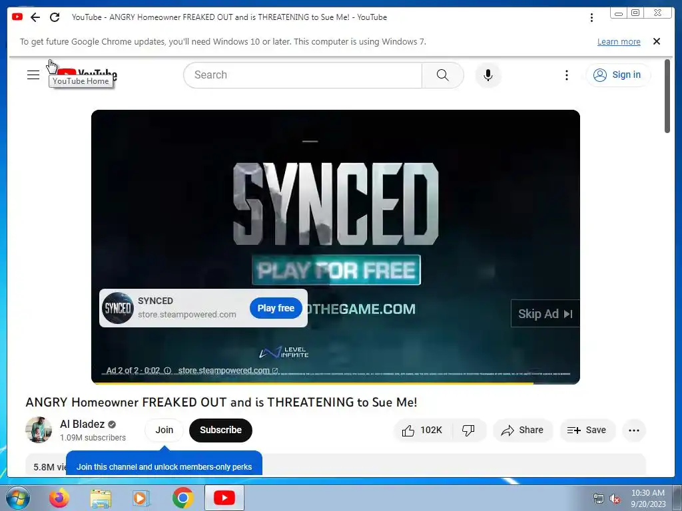Screen dimensions: 682x511
Task: Open Windows Explorer from taskbar
Action: pyautogui.click(x=101, y=498)
